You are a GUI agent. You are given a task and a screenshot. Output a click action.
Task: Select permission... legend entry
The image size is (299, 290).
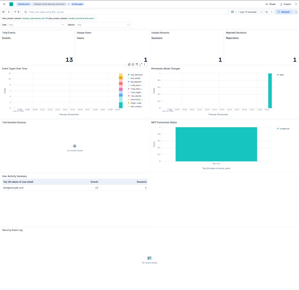tap(137, 99)
